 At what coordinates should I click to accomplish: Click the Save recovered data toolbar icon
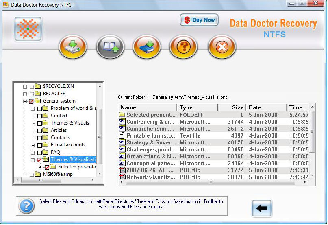[73, 46]
